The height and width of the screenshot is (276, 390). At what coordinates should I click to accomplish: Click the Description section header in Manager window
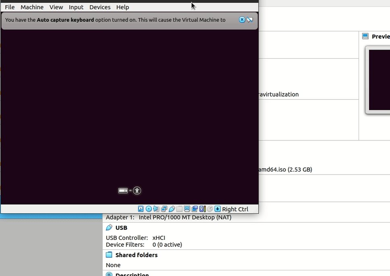[x=132, y=274]
